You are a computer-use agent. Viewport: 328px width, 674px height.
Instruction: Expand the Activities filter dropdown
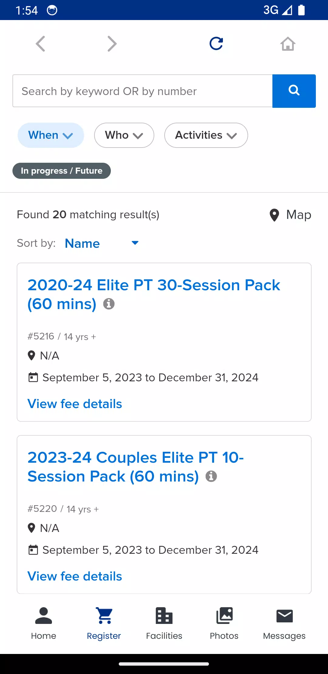(x=206, y=135)
